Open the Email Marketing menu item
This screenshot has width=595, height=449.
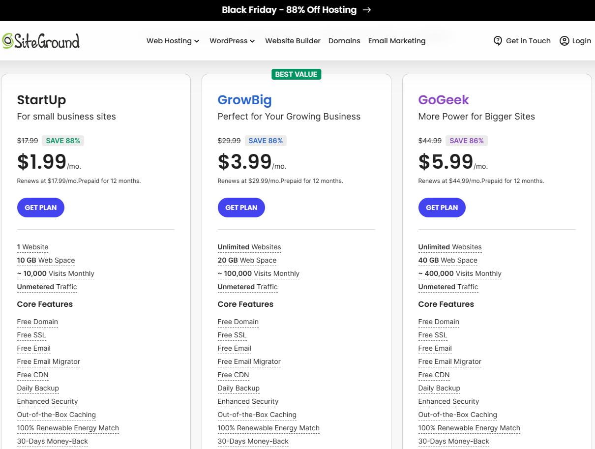pos(396,41)
